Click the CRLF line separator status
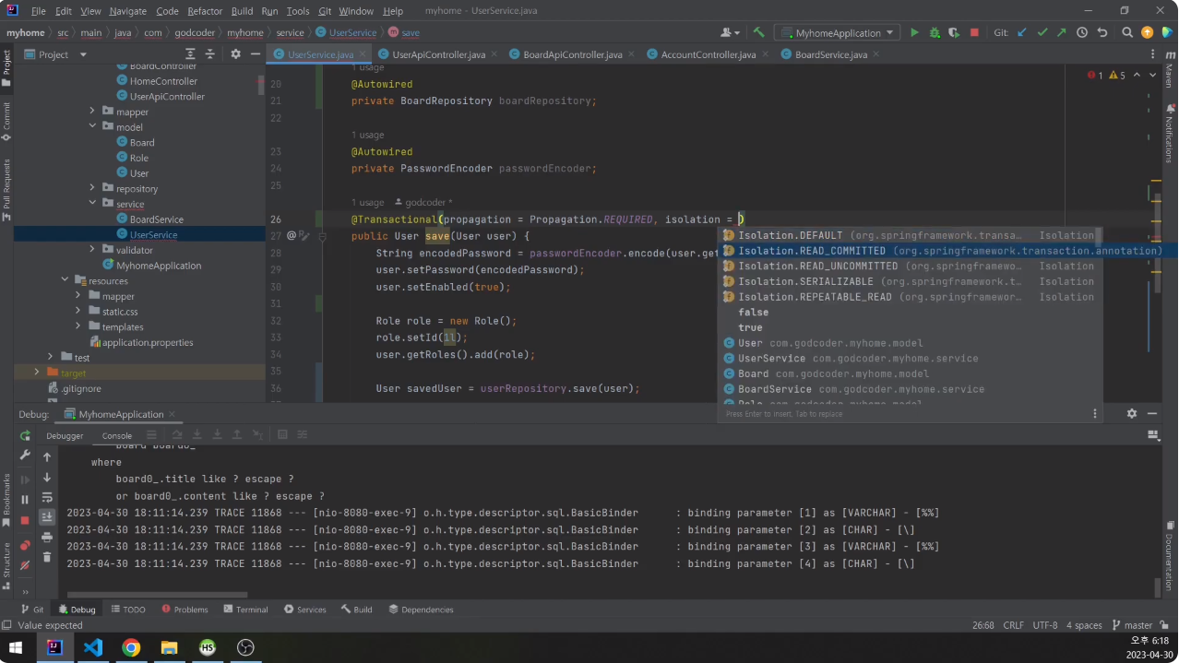 1013,625
